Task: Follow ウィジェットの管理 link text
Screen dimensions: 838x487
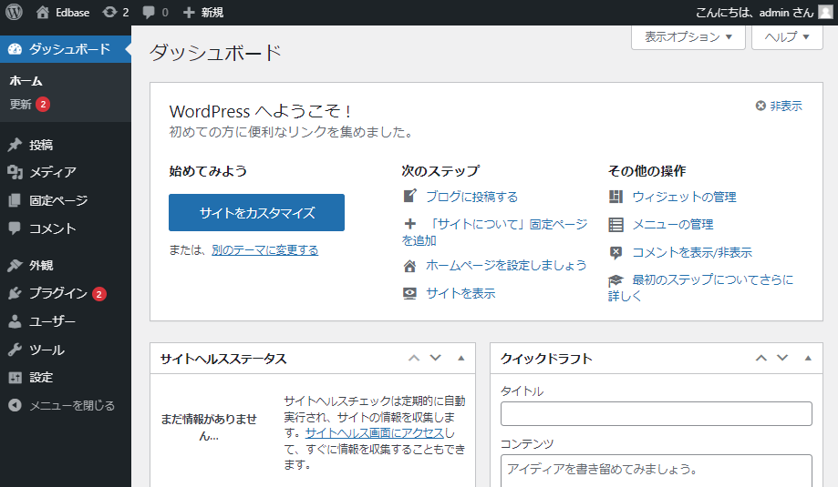Action: [x=685, y=197]
